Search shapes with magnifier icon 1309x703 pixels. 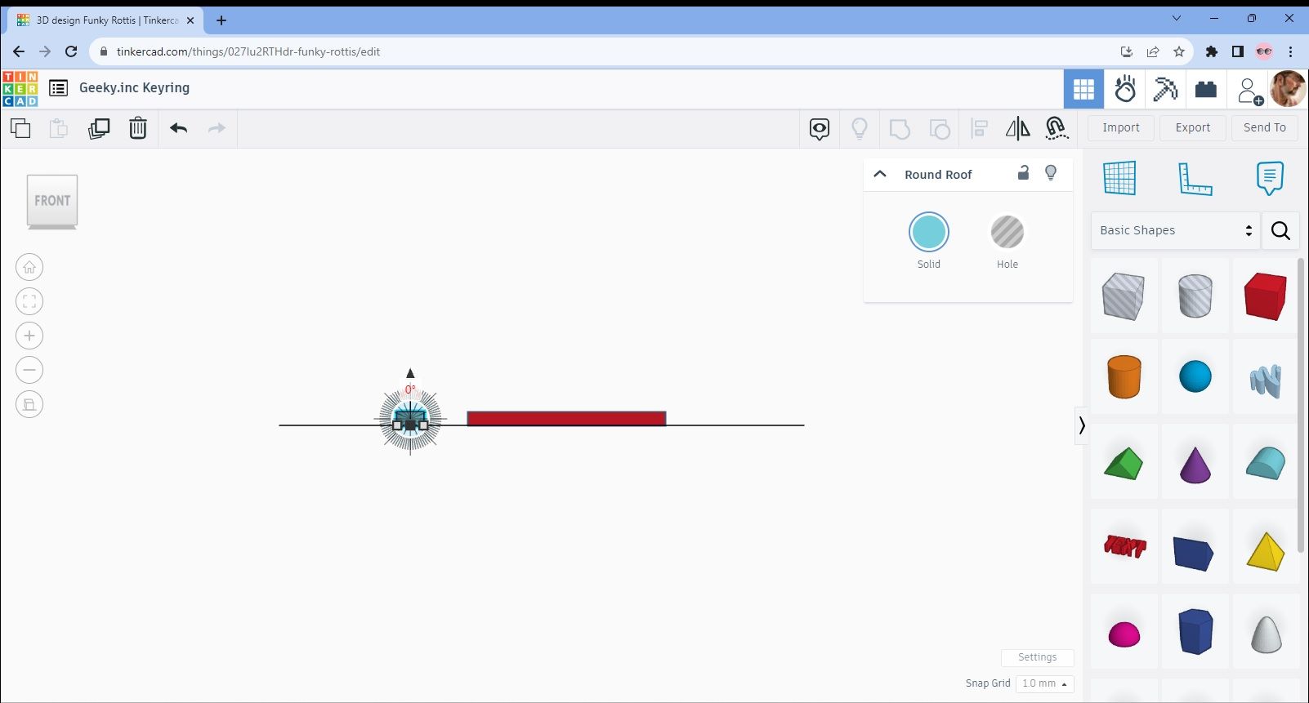coord(1280,231)
